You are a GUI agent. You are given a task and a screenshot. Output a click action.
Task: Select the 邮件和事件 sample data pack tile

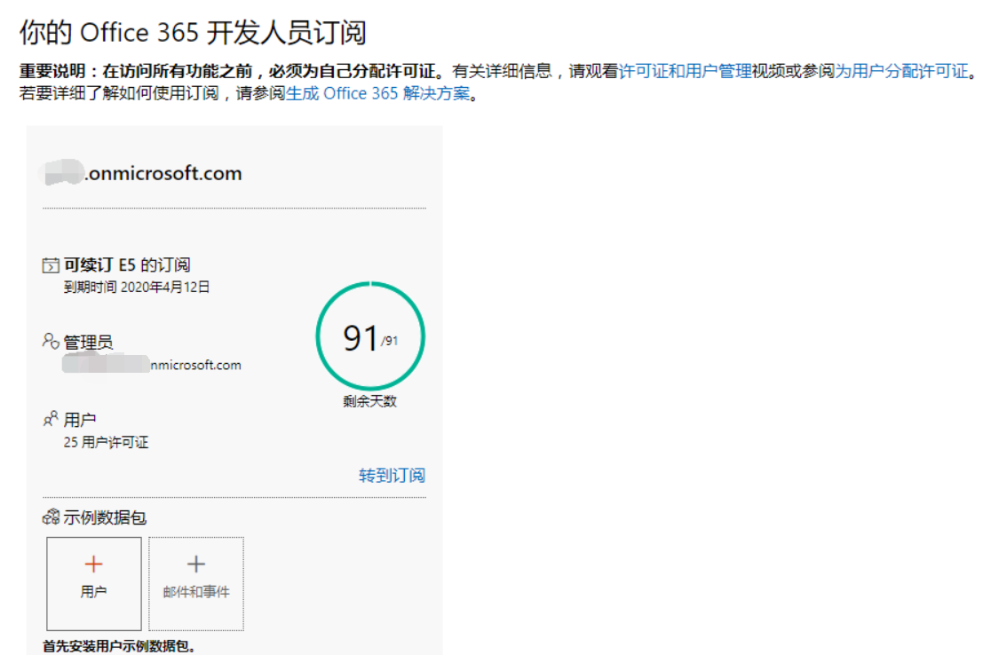(x=196, y=583)
